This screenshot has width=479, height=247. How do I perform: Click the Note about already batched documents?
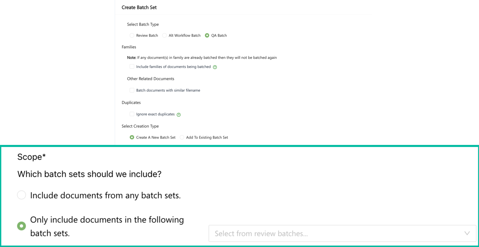tap(202, 58)
